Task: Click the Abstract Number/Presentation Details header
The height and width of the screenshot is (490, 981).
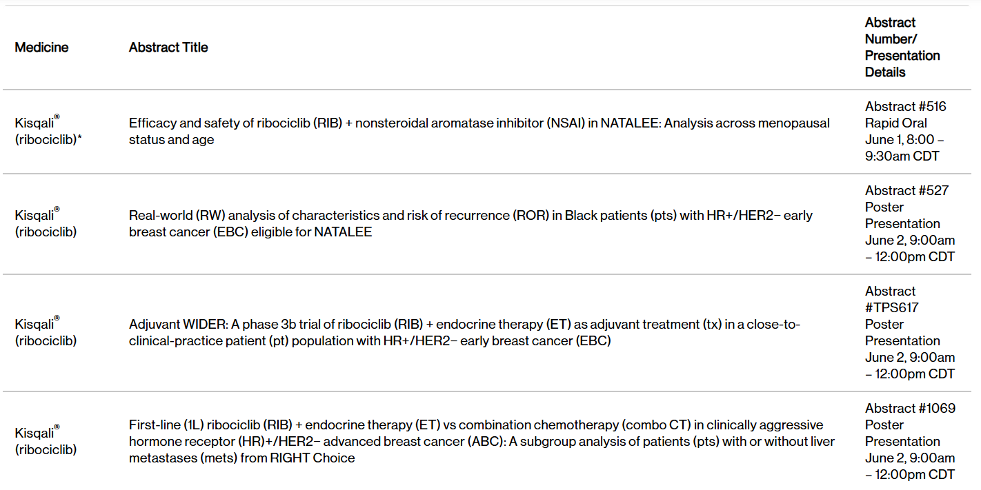Action: tap(902, 48)
